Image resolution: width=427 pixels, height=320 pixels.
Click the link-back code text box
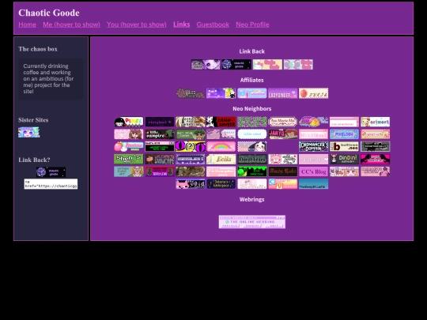(x=51, y=184)
